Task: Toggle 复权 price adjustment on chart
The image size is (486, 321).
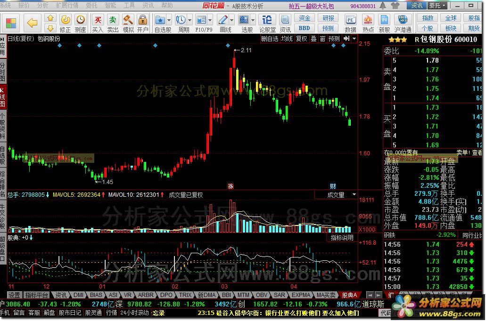Action: pos(301,39)
